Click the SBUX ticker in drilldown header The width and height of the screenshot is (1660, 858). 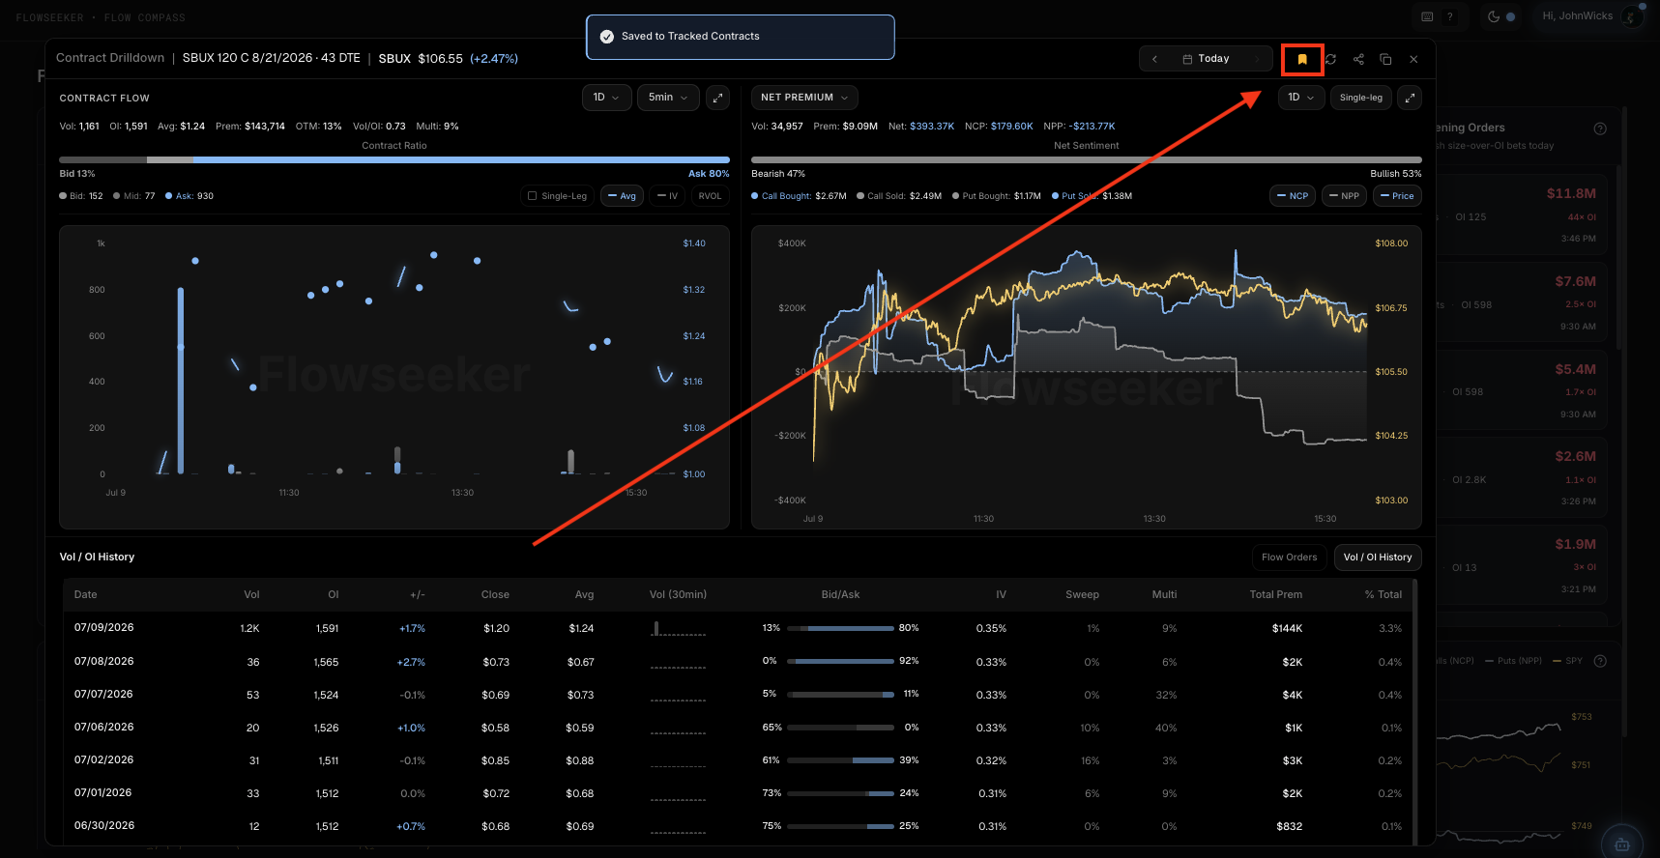pyautogui.click(x=394, y=59)
